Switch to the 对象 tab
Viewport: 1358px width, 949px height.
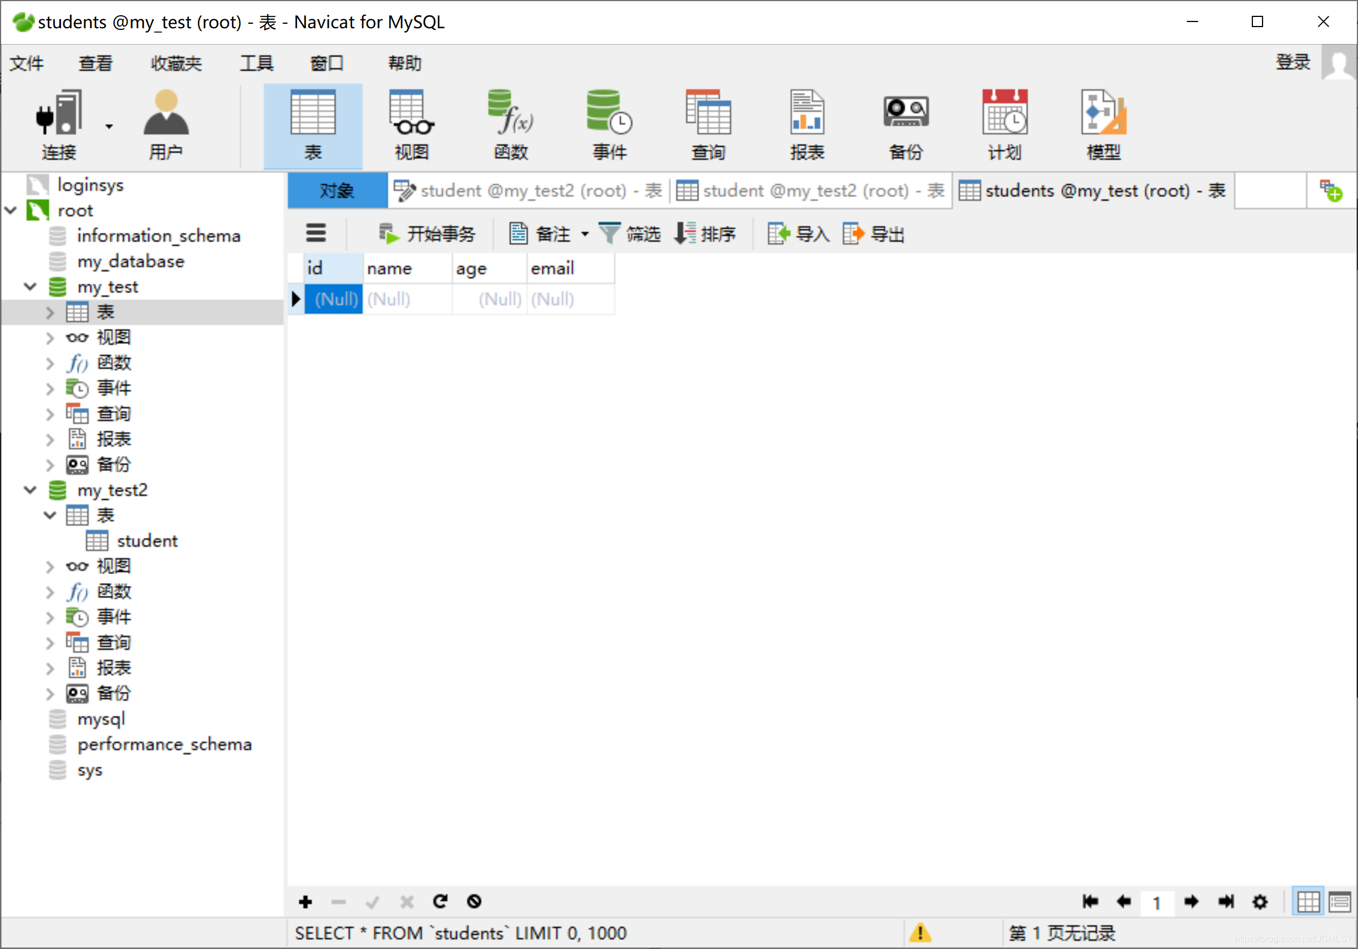pyautogui.click(x=337, y=190)
